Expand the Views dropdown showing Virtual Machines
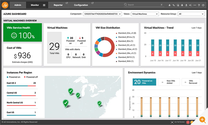 pyautogui.click(x=144, y=14)
